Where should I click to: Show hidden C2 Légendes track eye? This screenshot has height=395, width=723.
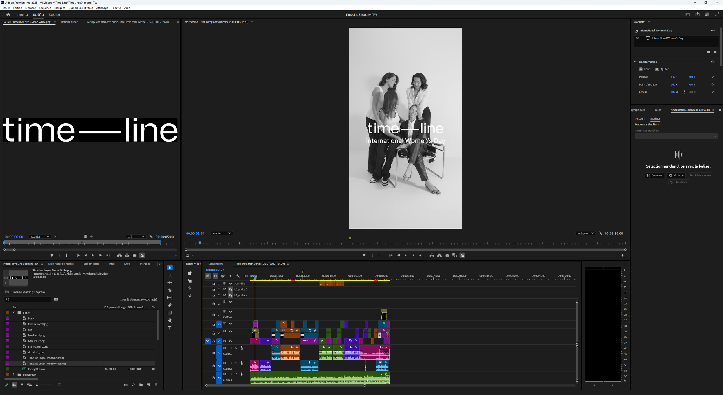(x=230, y=290)
